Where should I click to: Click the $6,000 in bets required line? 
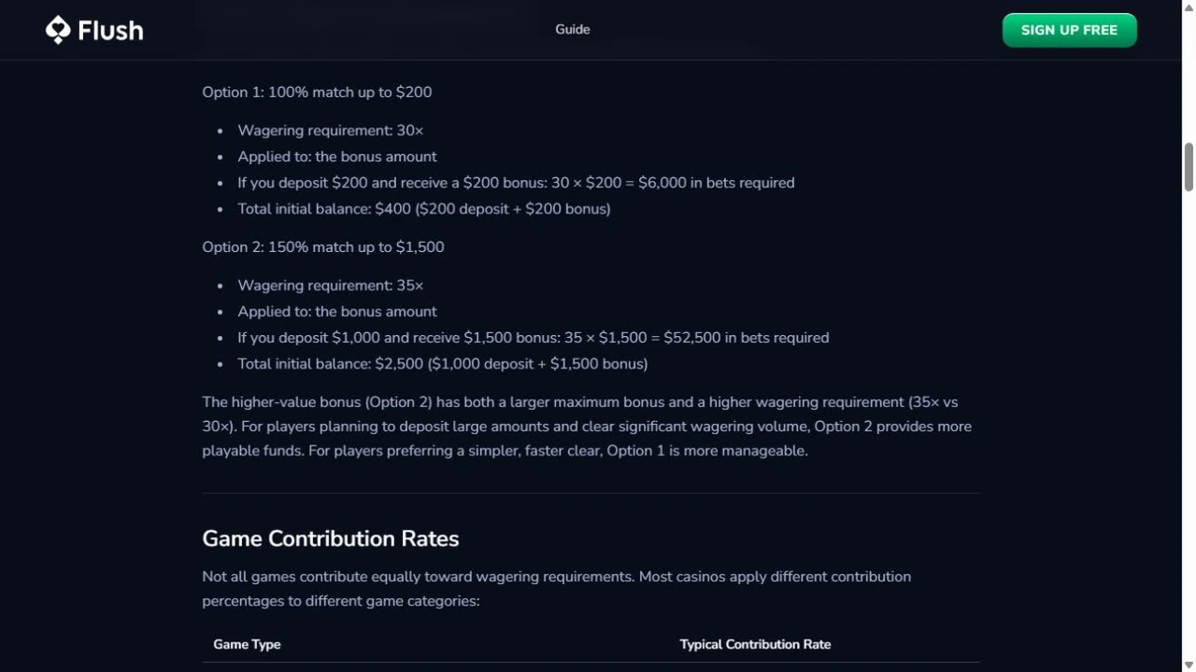click(x=516, y=183)
